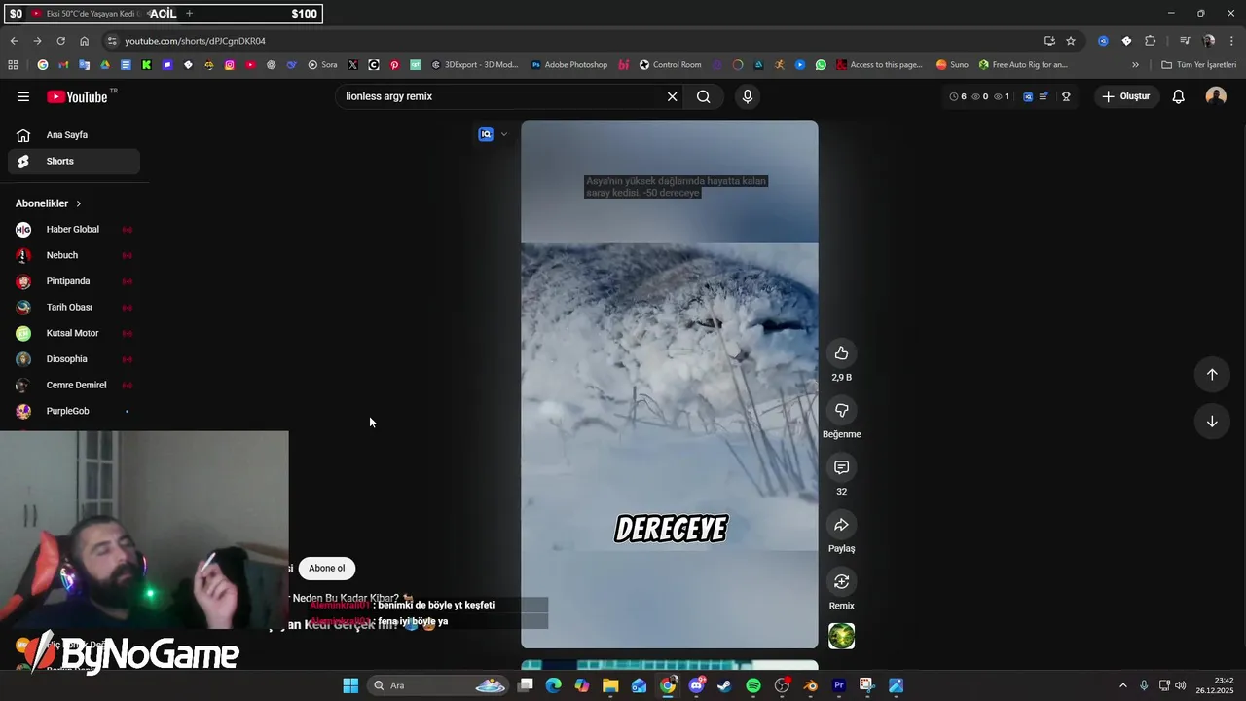The width and height of the screenshot is (1246, 701).
Task: Open the Adobe Photoshop bookmark
Action: tap(569, 65)
